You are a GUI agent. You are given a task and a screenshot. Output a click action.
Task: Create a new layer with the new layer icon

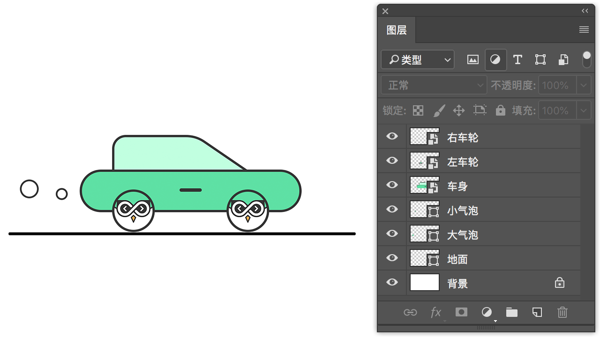537,312
